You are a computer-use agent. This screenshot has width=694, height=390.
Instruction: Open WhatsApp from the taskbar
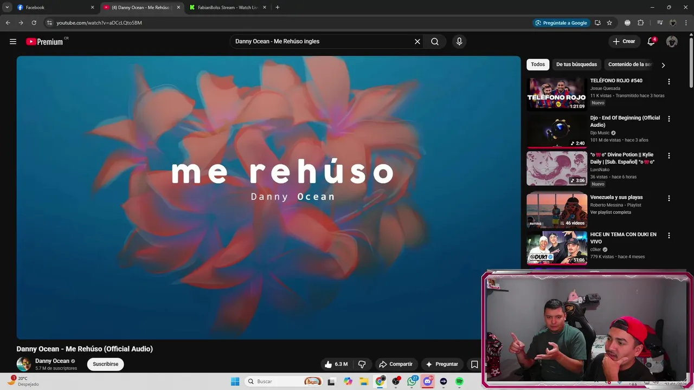click(412, 381)
